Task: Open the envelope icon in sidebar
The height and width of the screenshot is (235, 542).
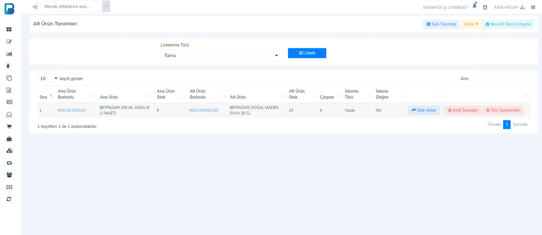Action: pos(9,115)
